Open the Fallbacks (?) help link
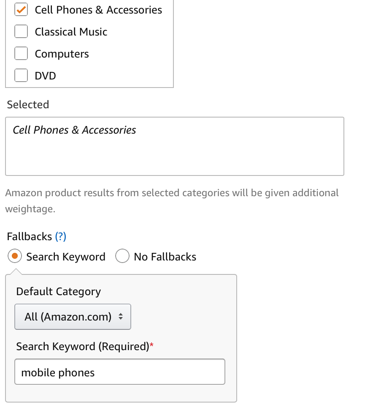The width and height of the screenshot is (373, 411). click(61, 236)
